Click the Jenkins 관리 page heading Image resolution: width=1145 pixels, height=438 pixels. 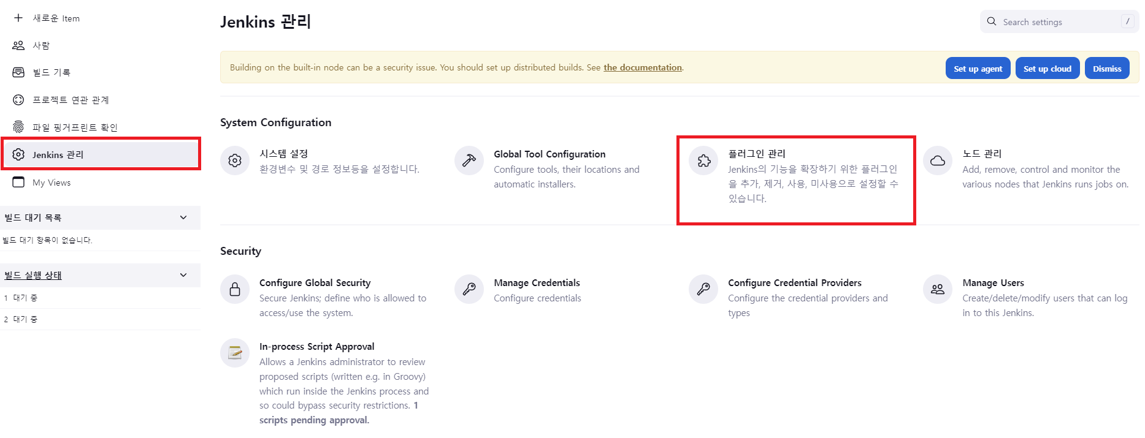click(266, 22)
